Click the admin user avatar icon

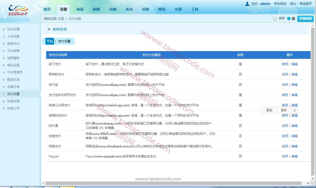pyautogui.click(x=247, y=4)
